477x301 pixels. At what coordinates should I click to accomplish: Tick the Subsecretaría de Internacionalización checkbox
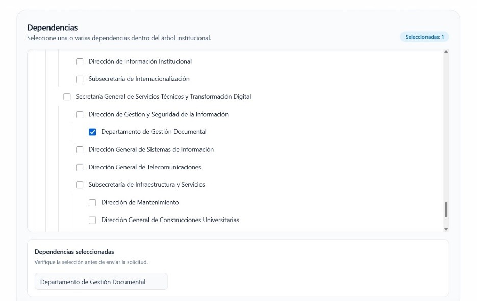coord(80,79)
